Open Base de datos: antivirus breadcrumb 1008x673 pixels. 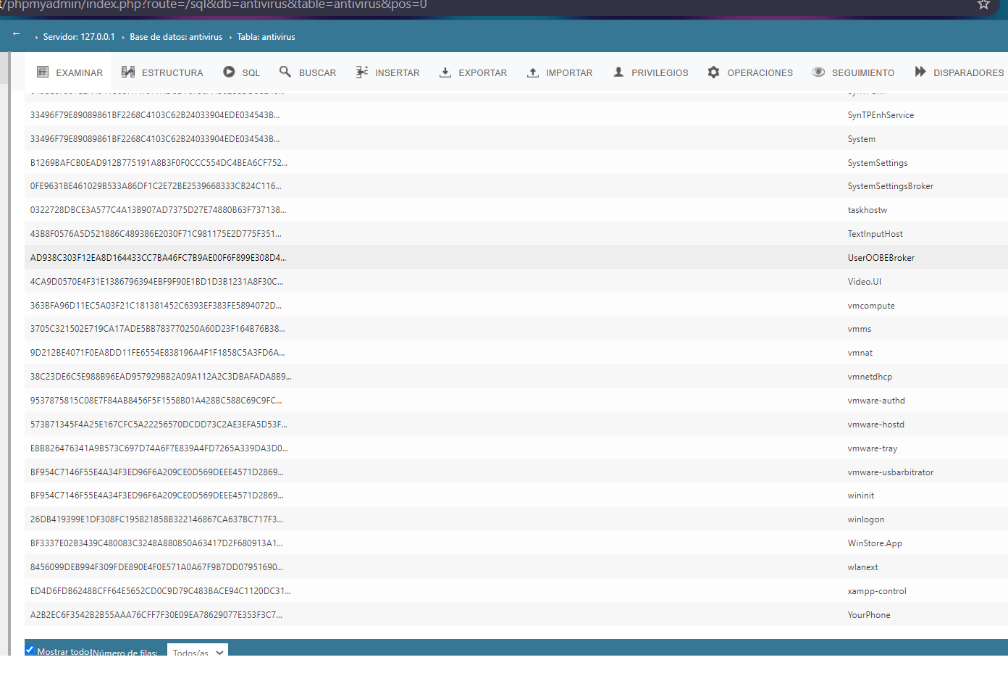[x=176, y=37]
